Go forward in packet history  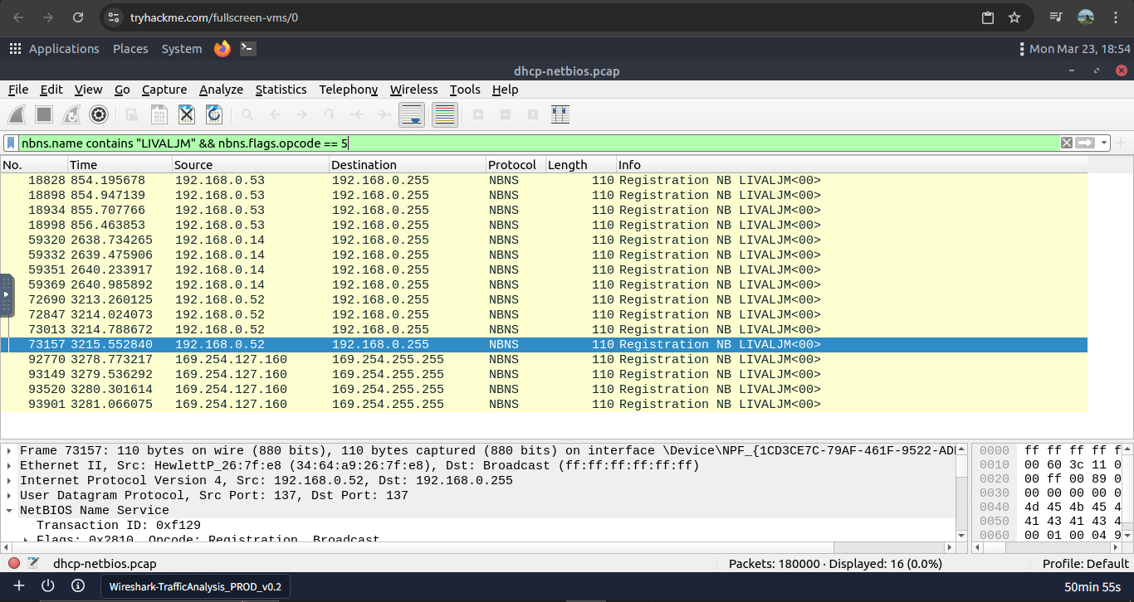click(x=302, y=114)
